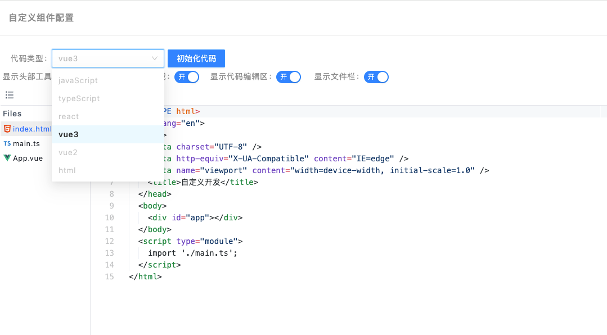
Task: Collapse the 代码类型 dropdown via arrow
Action: 155,58
